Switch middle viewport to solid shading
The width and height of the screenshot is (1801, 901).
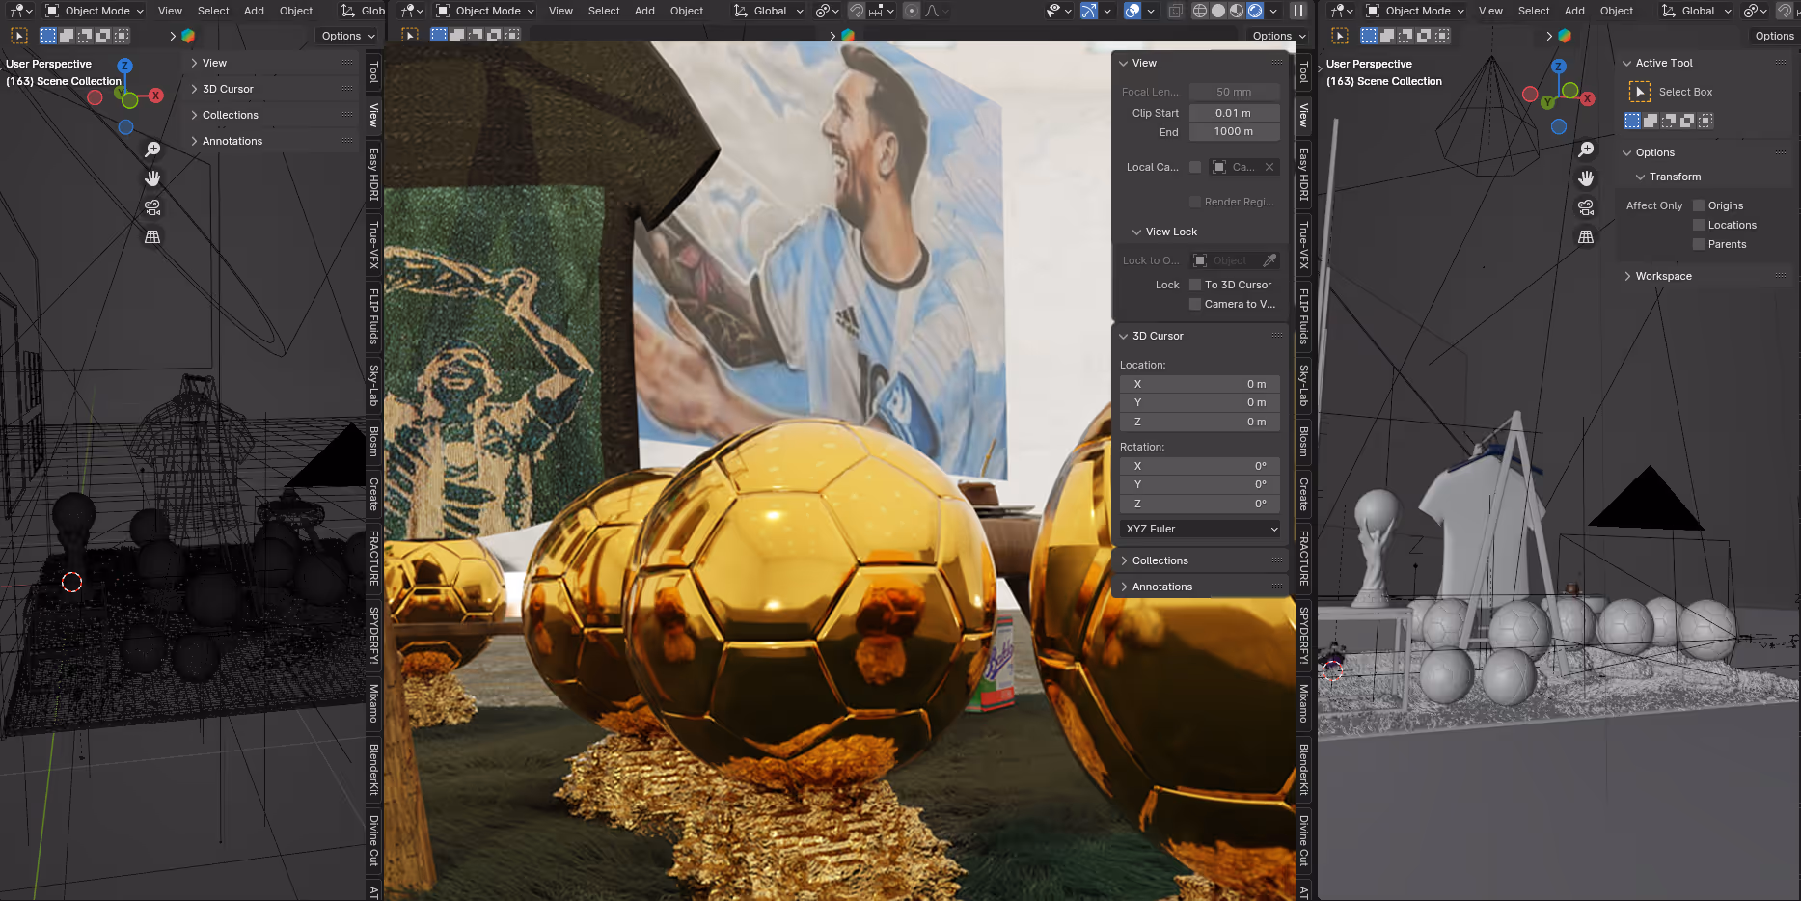pyautogui.click(x=1218, y=11)
